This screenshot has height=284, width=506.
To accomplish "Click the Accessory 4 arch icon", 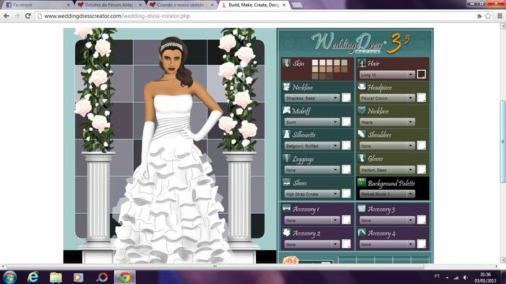I will coord(361,233).
